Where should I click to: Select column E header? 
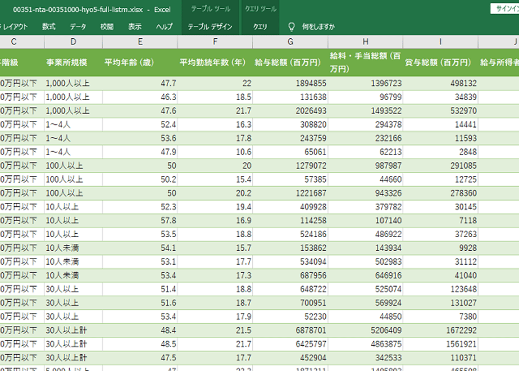(140, 42)
